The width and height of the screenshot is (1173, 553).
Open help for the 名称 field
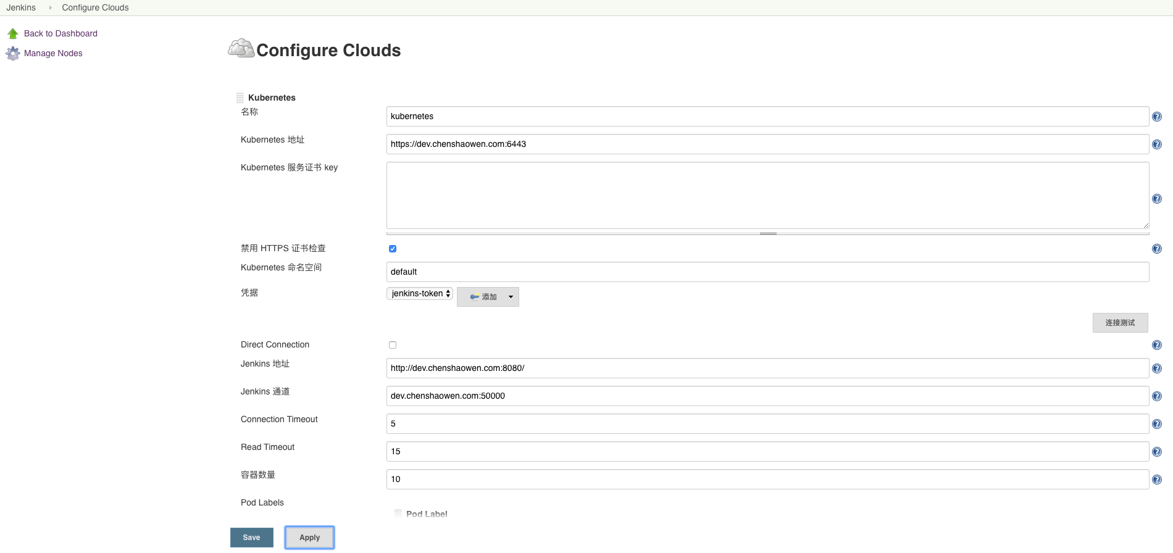point(1157,117)
